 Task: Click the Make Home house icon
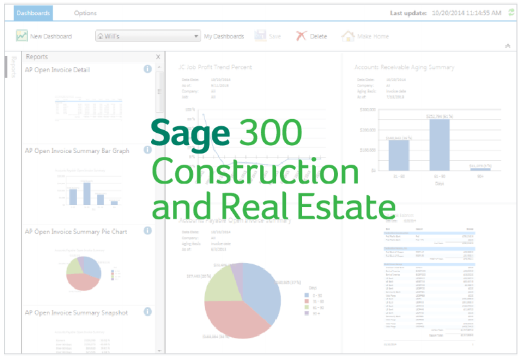point(348,36)
